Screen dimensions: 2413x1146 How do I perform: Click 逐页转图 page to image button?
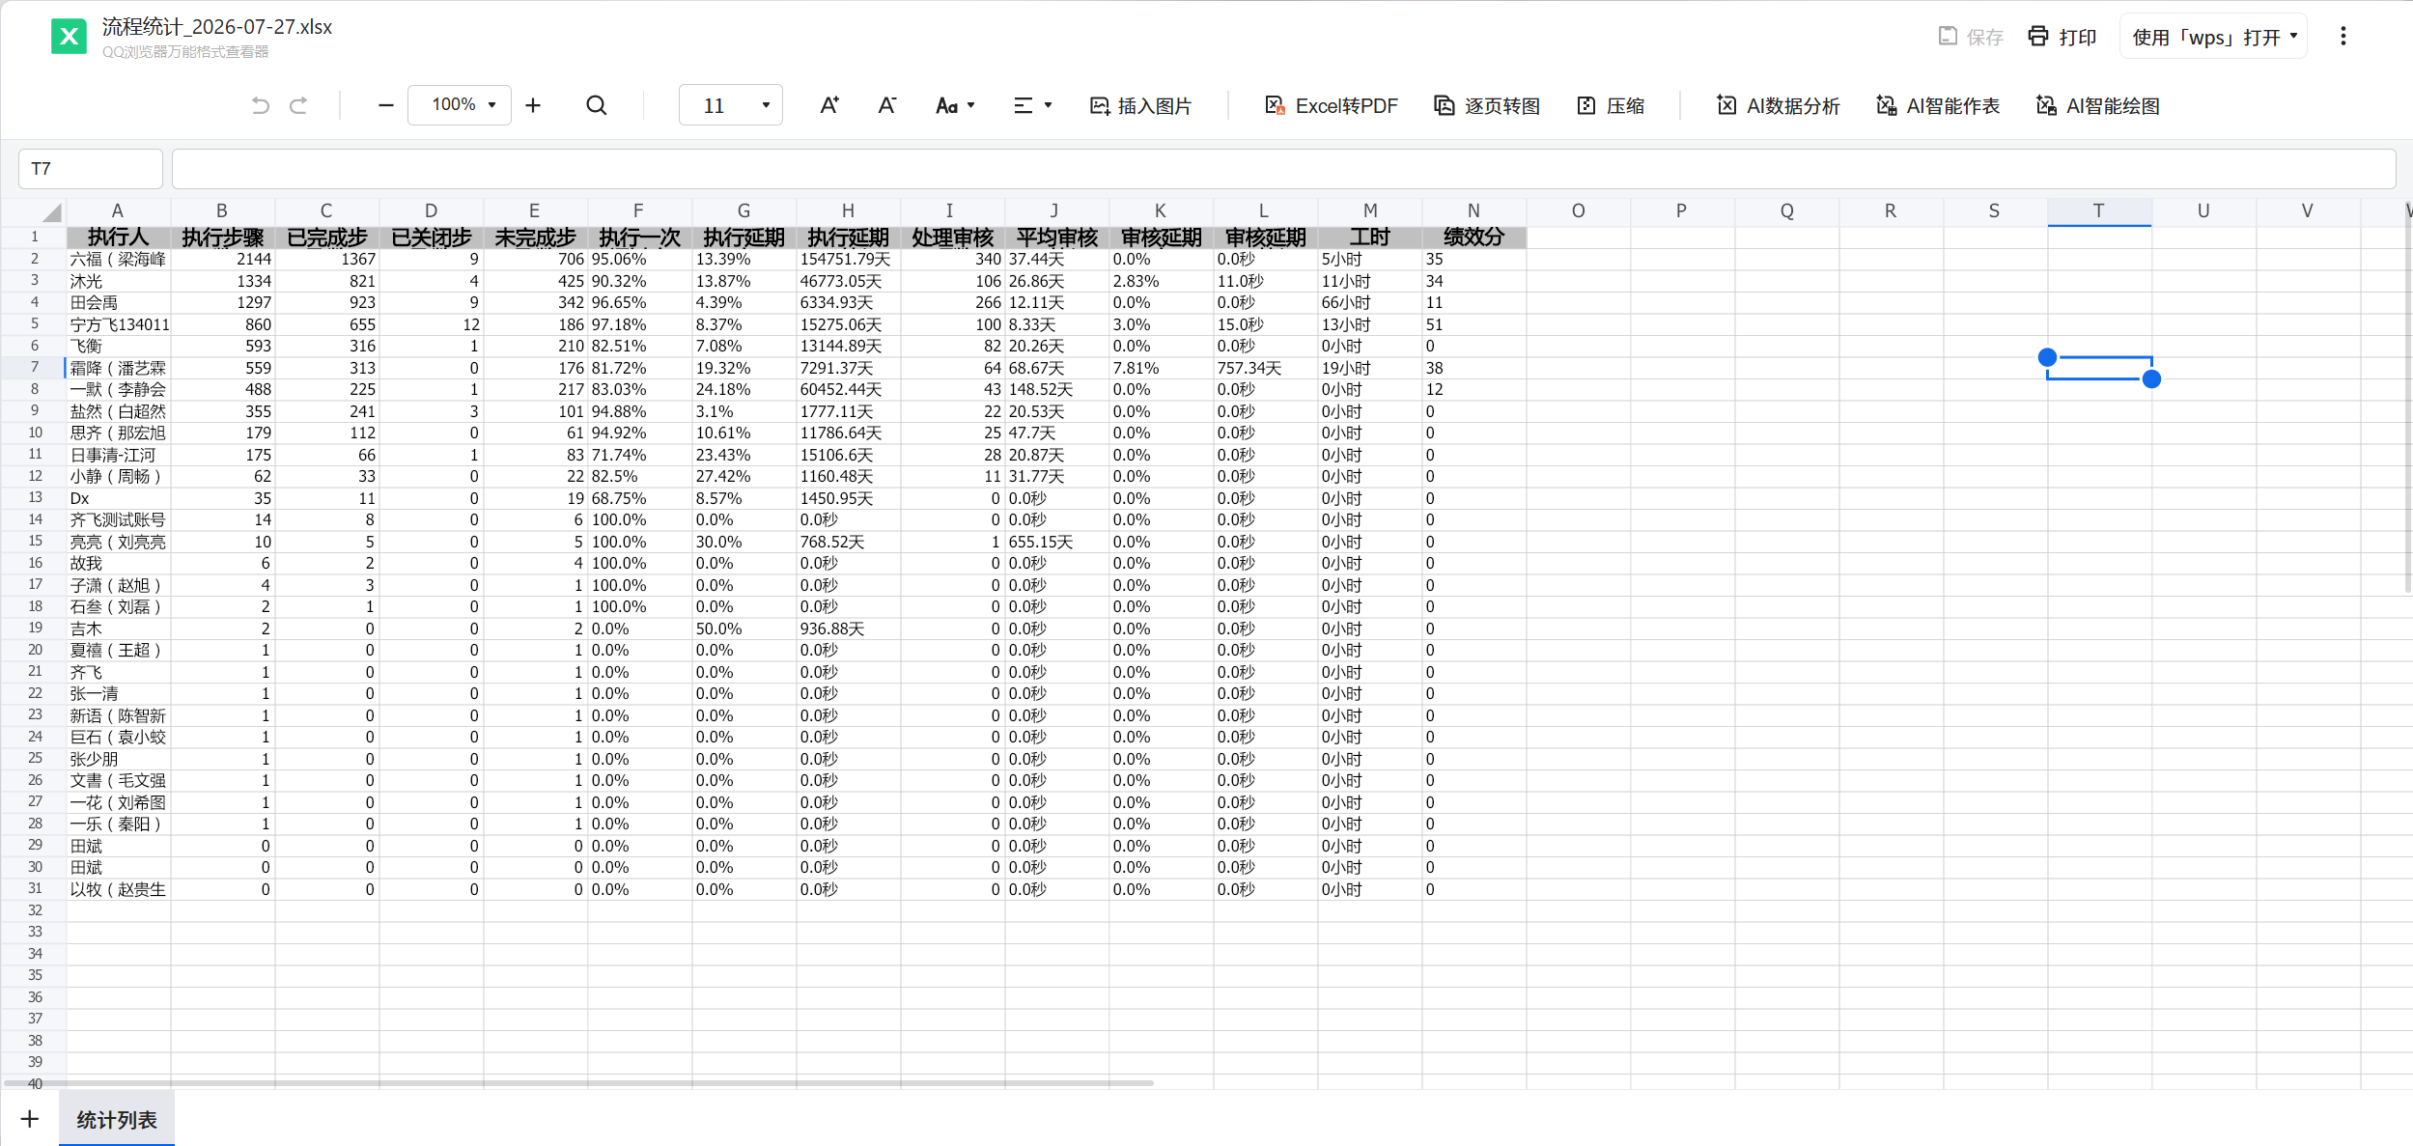pyautogui.click(x=1487, y=105)
